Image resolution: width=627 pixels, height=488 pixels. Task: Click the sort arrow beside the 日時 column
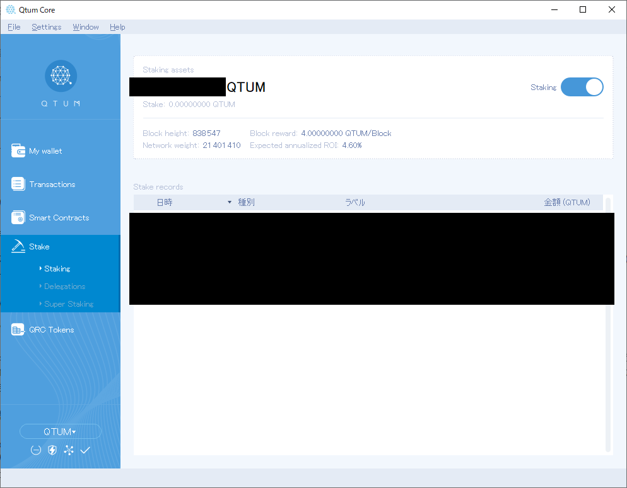tap(230, 202)
